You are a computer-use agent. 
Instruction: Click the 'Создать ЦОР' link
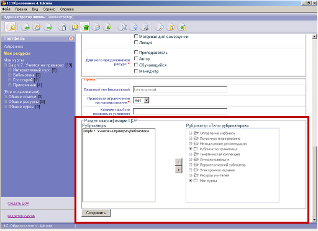pos(18,204)
